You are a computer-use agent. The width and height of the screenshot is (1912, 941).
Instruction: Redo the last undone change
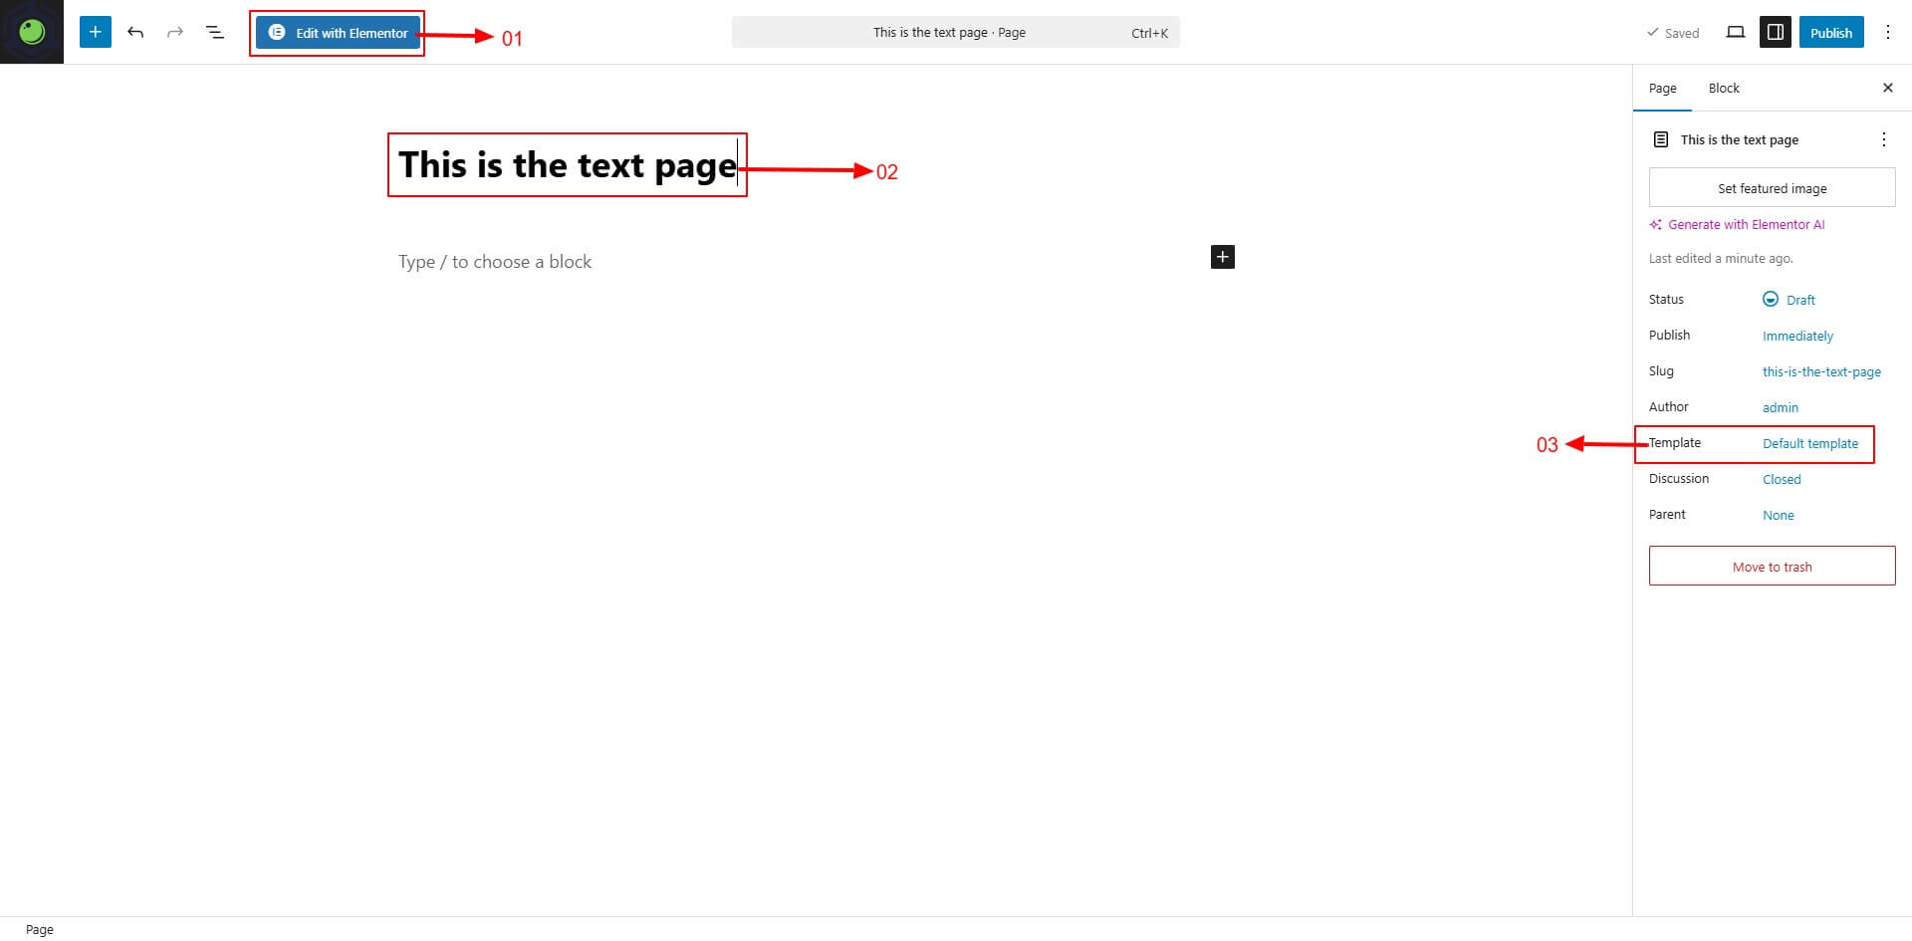point(175,32)
